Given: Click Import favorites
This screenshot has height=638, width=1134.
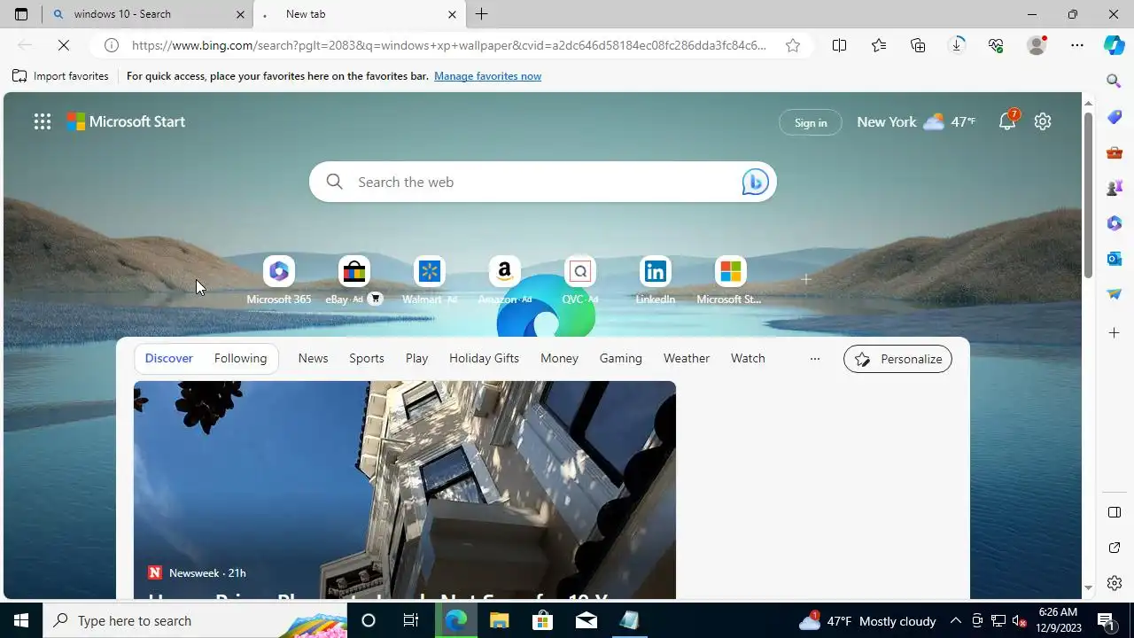Looking at the screenshot, I should (60, 76).
